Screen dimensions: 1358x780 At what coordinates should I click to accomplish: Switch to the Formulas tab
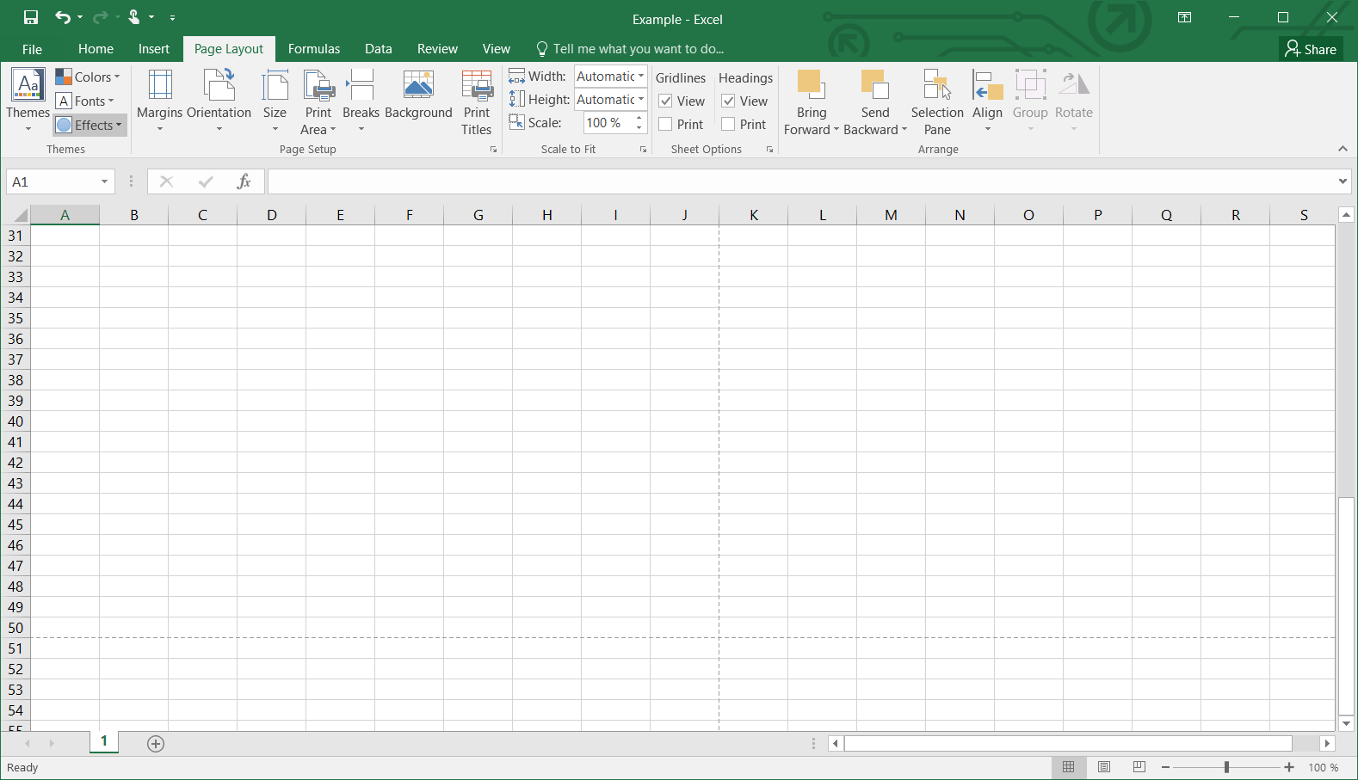point(314,49)
